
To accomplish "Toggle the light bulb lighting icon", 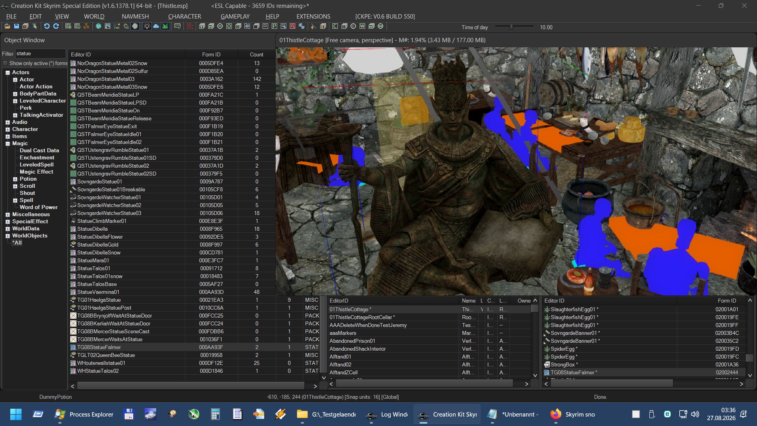I will click(x=147, y=26).
